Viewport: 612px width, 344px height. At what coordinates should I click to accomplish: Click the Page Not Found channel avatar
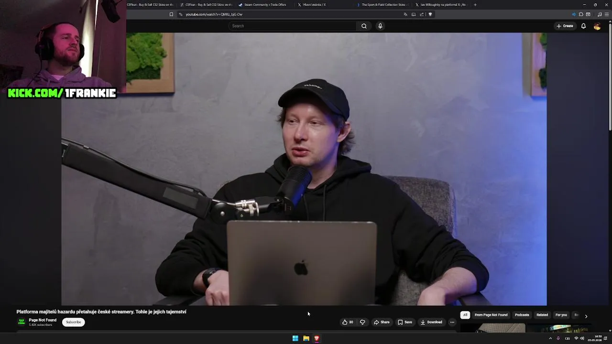pyautogui.click(x=22, y=322)
